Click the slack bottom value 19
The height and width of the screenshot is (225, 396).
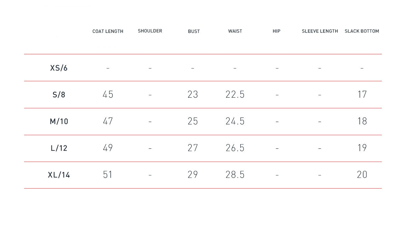point(362,148)
